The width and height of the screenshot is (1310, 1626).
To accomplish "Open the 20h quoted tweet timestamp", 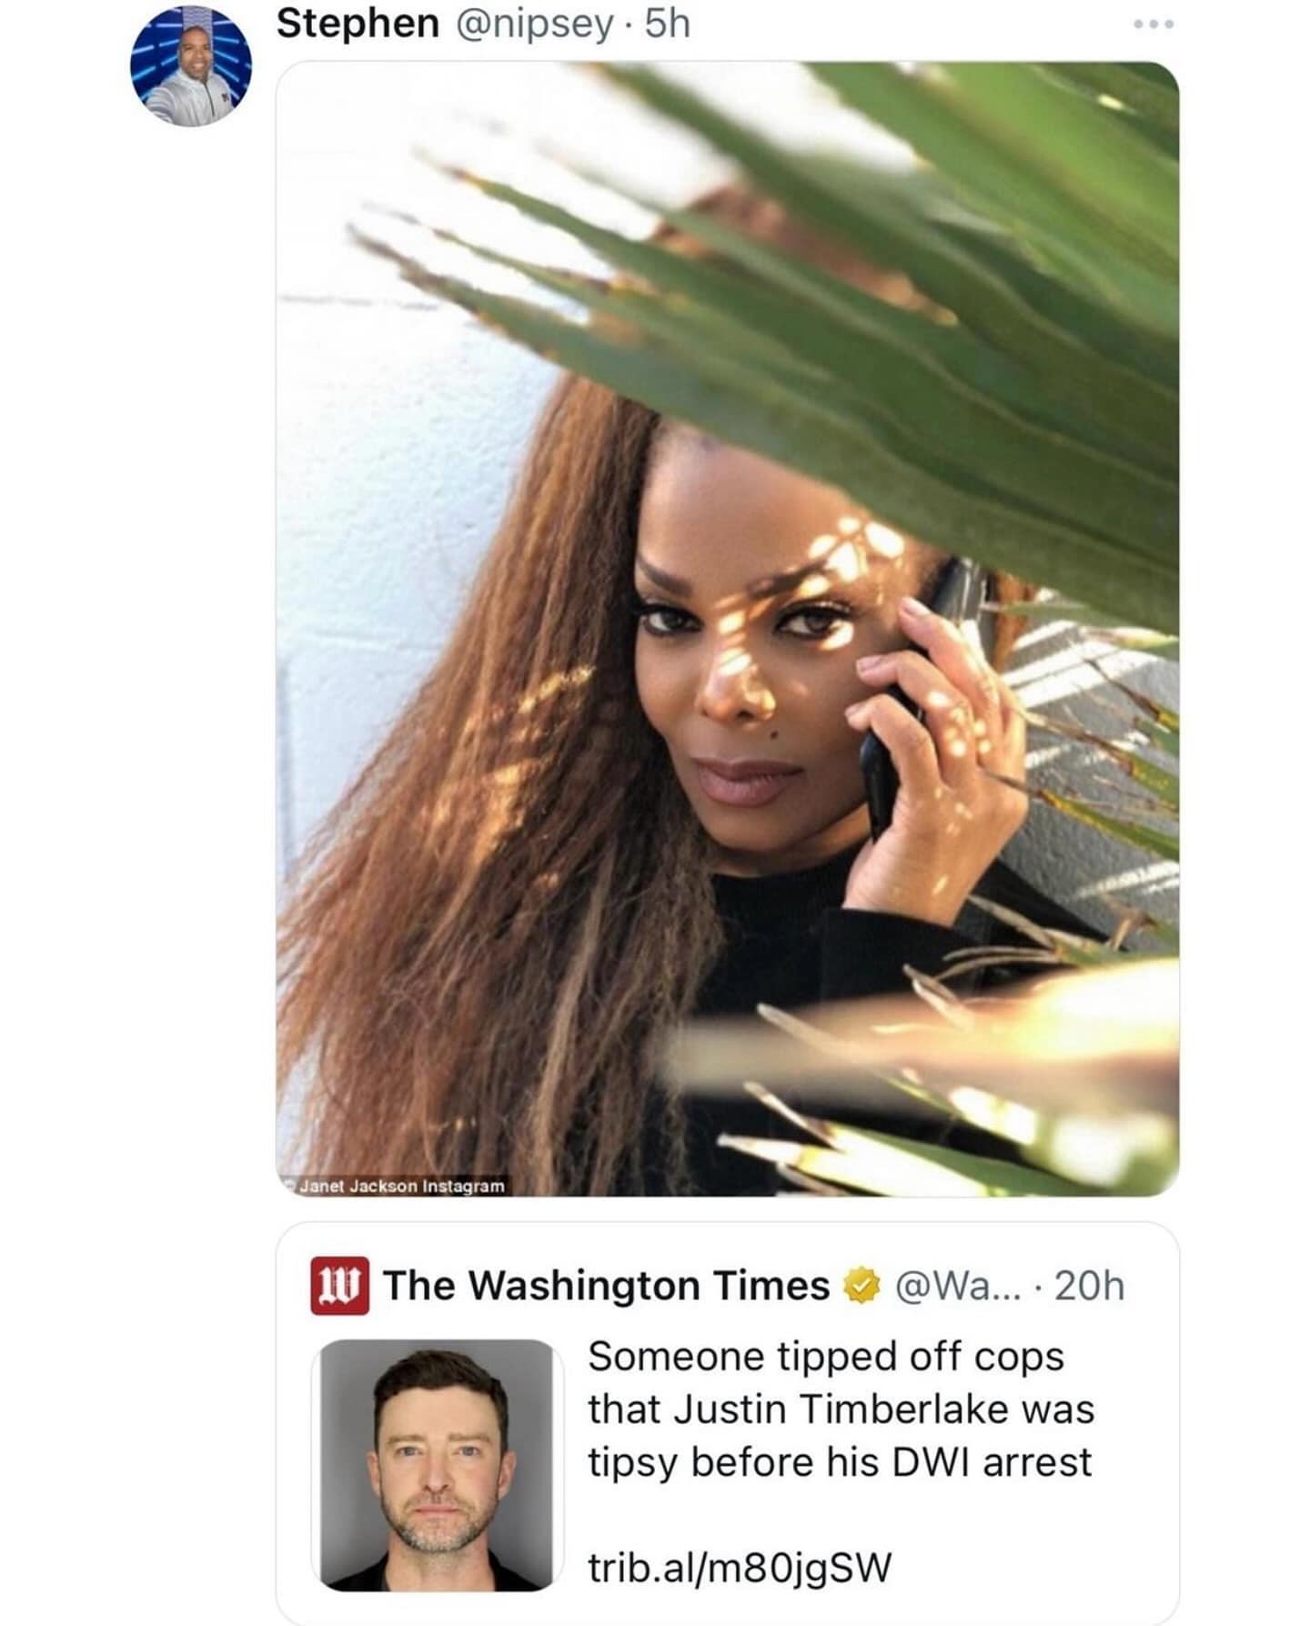I will (x=1090, y=1286).
